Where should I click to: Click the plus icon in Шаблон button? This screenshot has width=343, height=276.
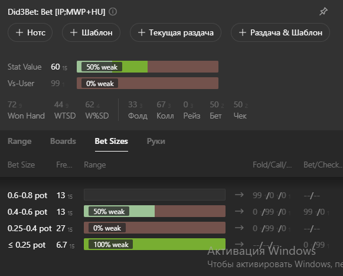(74, 32)
